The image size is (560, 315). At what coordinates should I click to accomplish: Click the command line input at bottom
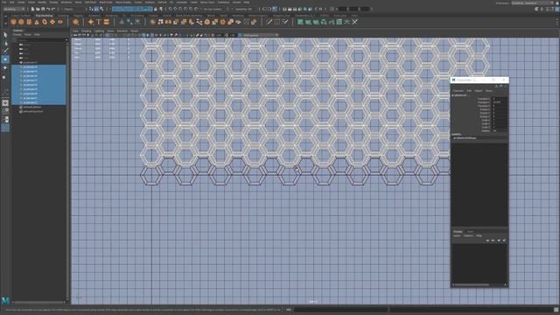[340, 310]
